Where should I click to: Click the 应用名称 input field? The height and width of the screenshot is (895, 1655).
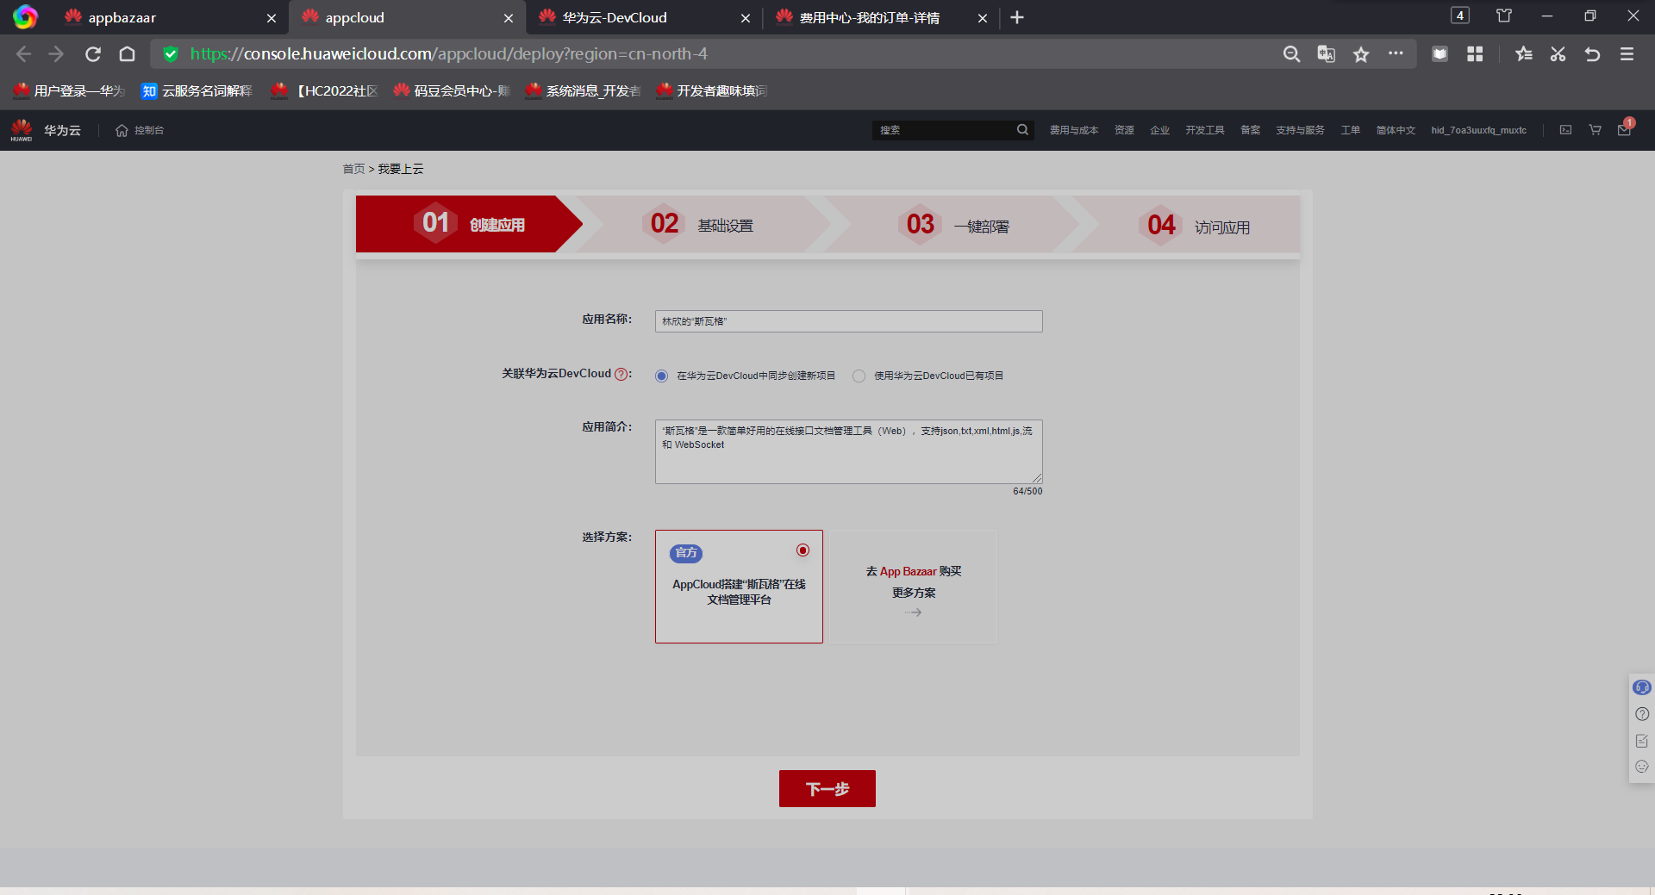click(x=849, y=321)
